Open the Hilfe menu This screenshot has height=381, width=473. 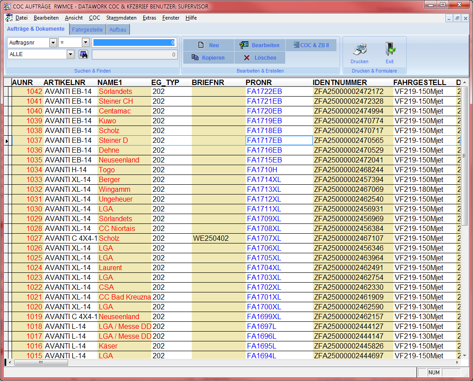pos(191,18)
